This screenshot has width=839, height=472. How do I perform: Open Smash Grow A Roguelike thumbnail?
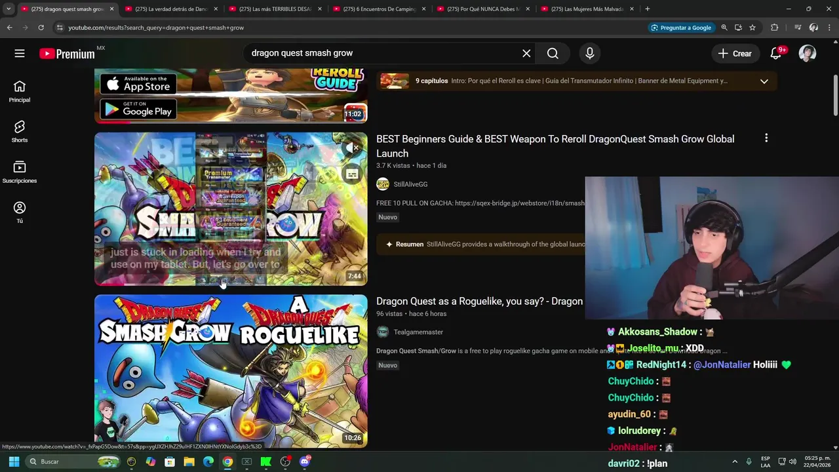pos(231,371)
